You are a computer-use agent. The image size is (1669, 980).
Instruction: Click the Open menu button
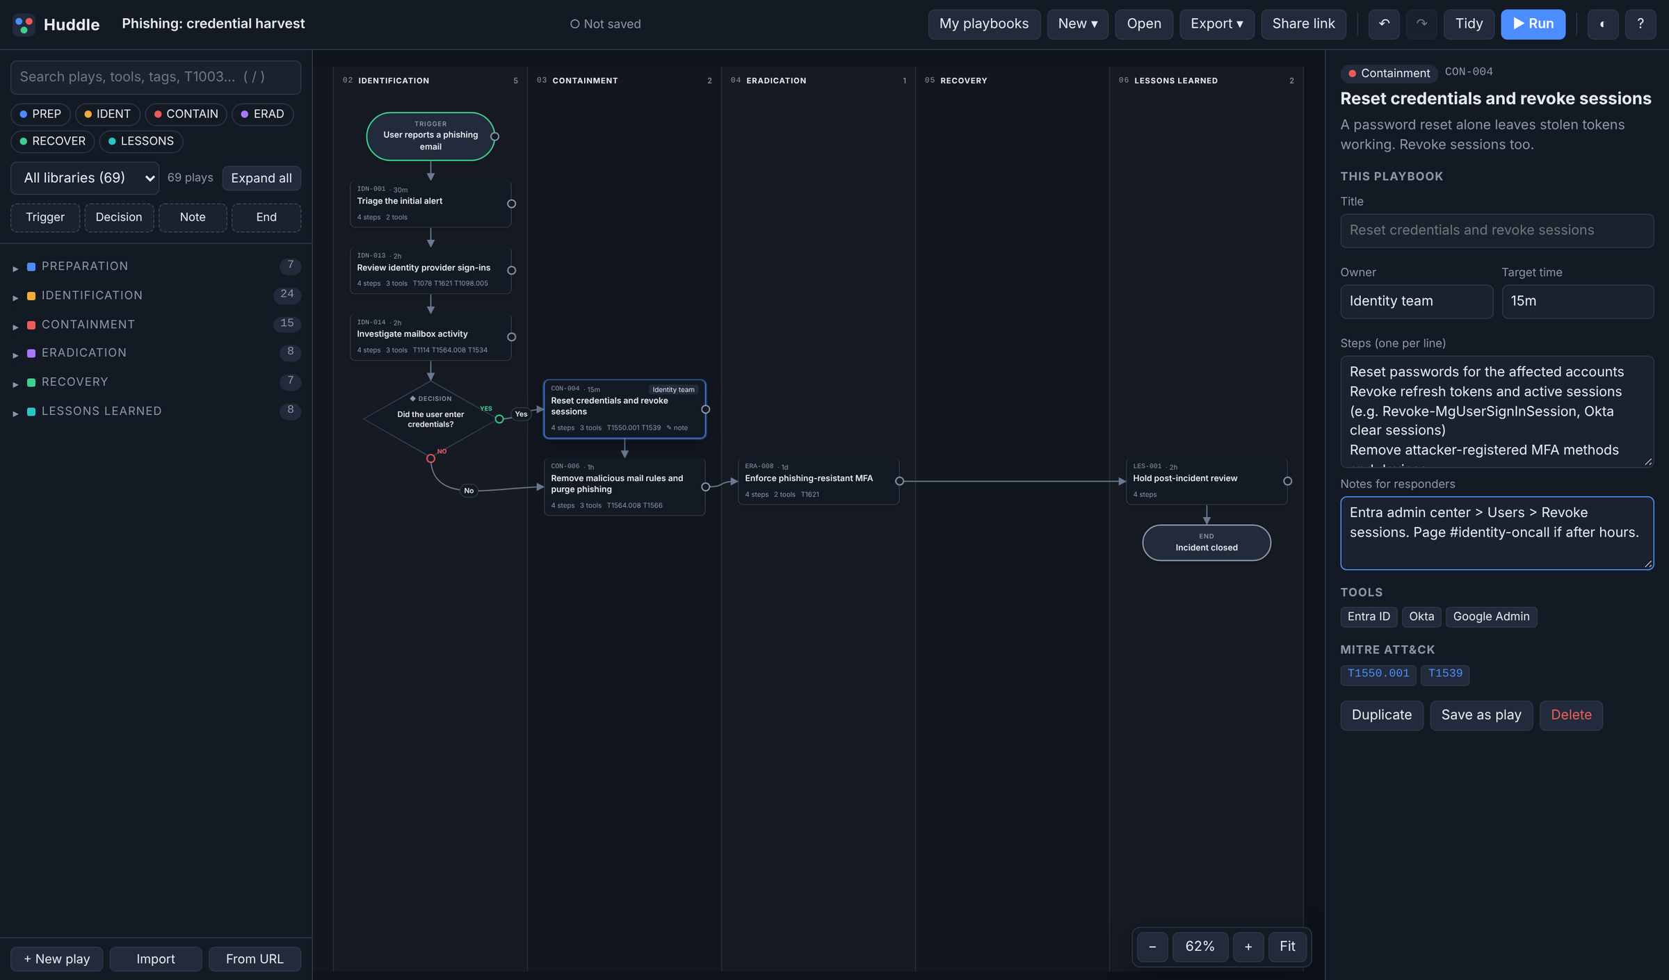1144,24
